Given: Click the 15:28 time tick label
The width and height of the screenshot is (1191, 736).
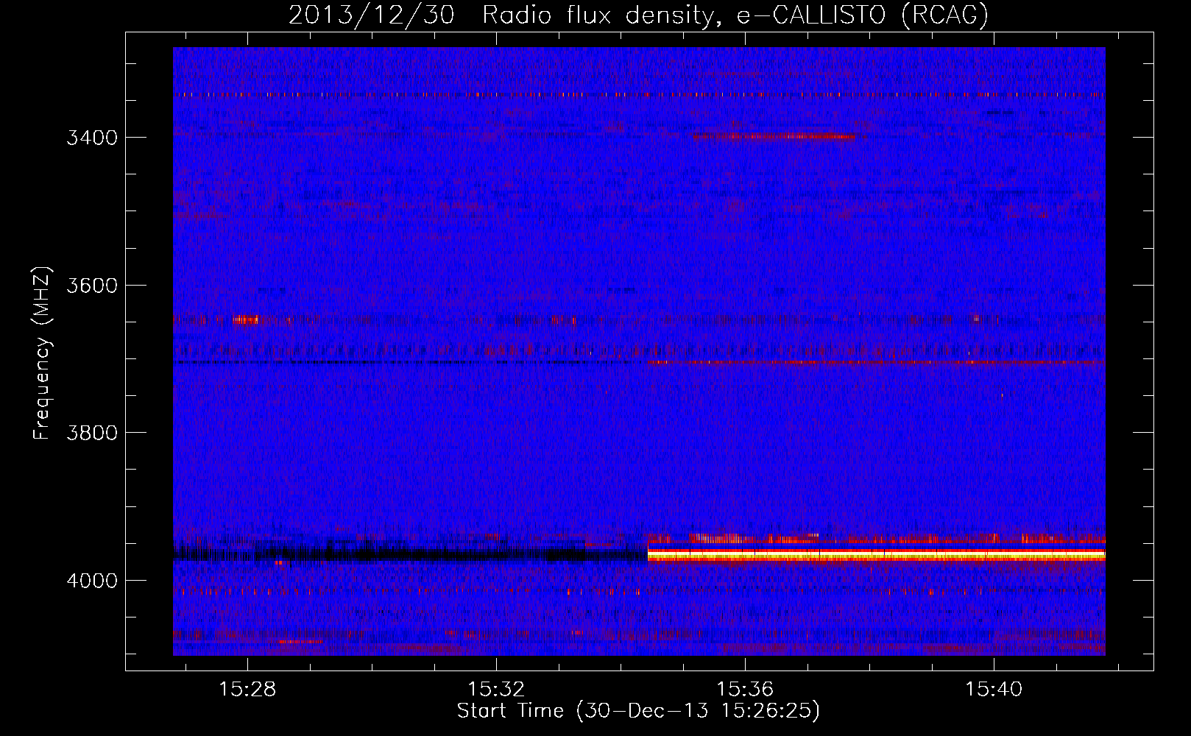Looking at the screenshot, I should click(x=248, y=689).
